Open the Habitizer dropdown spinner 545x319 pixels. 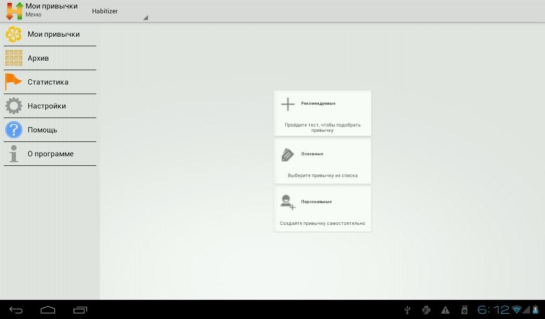118,11
